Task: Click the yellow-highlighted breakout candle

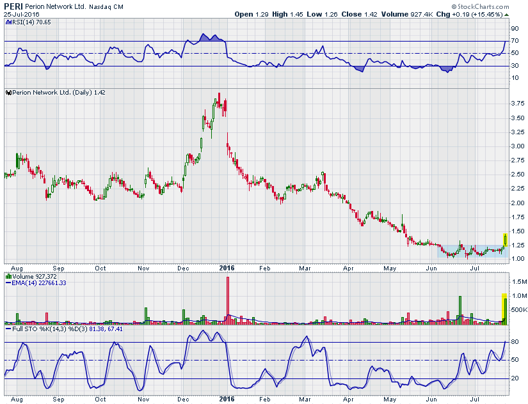Action: tap(506, 240)
